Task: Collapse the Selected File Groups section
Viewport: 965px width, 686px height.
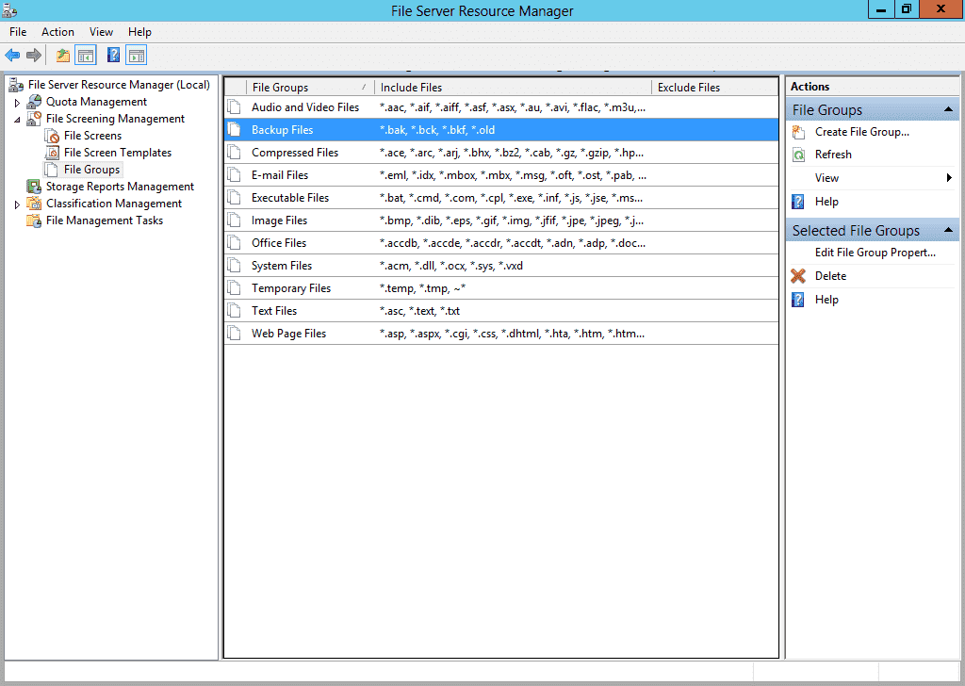Action: (948, 230)
